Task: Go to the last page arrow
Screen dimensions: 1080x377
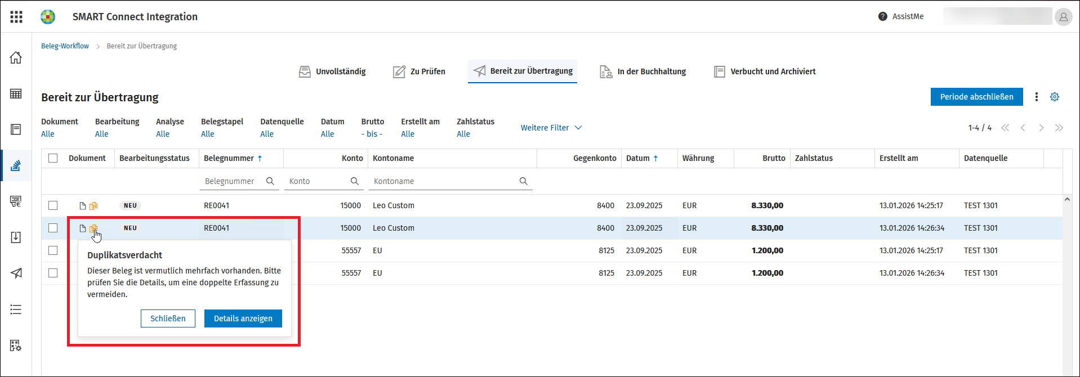Action: [x=1059, y=128]
